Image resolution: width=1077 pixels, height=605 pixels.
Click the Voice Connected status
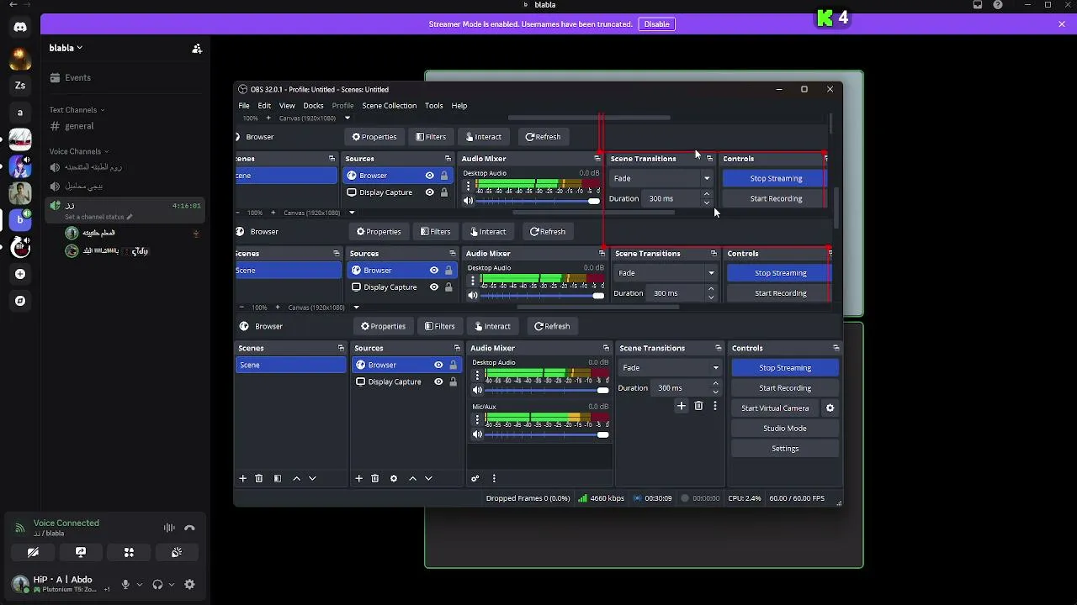point(66,523)
